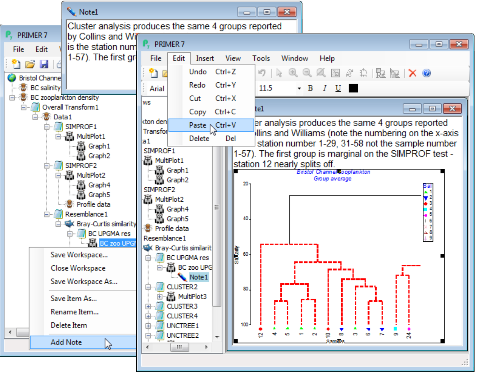Select MultiPlot3 in the front tree

click(x=192, y=297)
